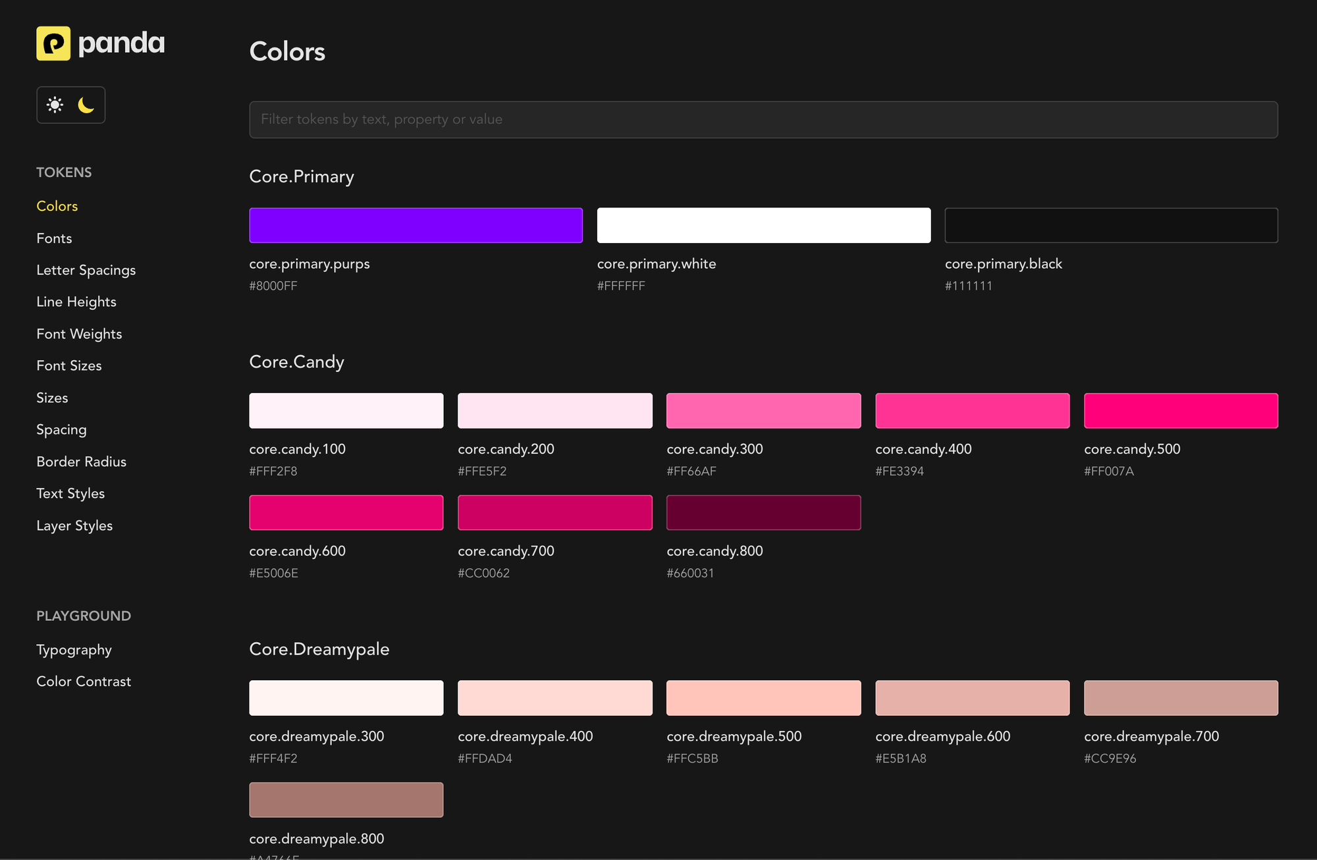
Task: Click the #FFFFFF hex value
Action: tap(621, 286)
